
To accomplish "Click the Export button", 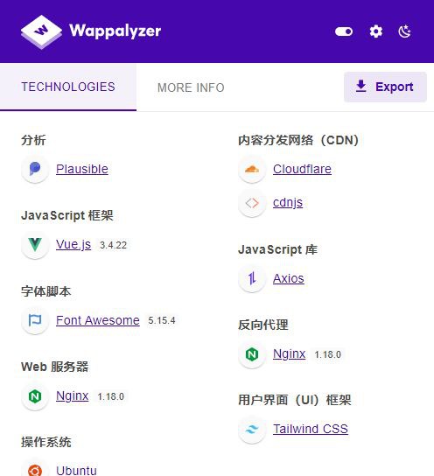I will (385, 87).
